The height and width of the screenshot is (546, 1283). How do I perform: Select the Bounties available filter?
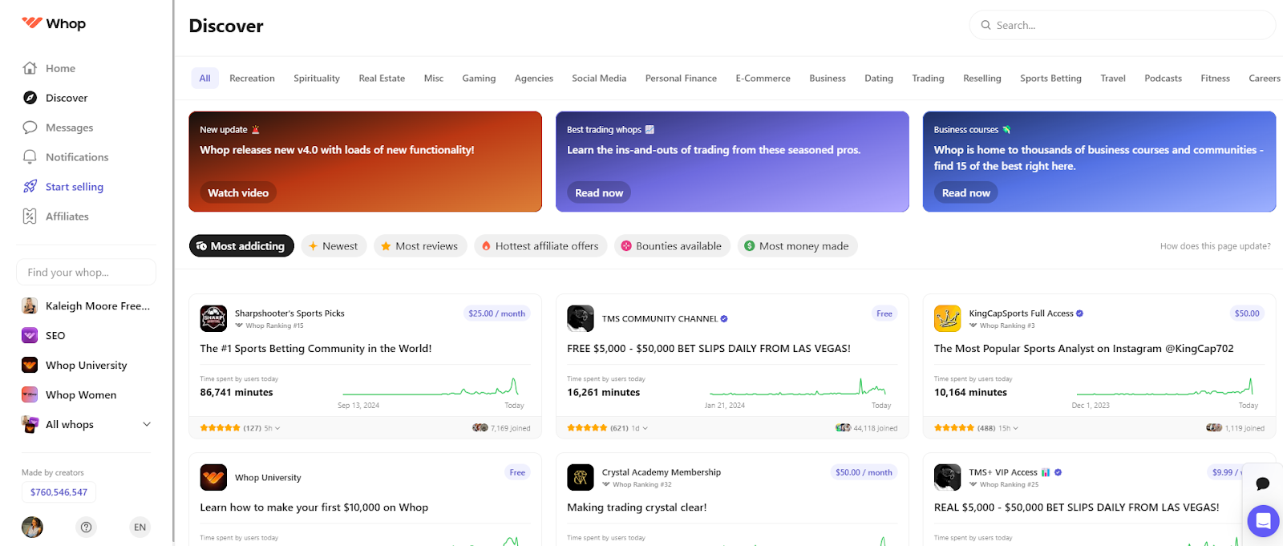pyautogui.click(x=672, y=246)
